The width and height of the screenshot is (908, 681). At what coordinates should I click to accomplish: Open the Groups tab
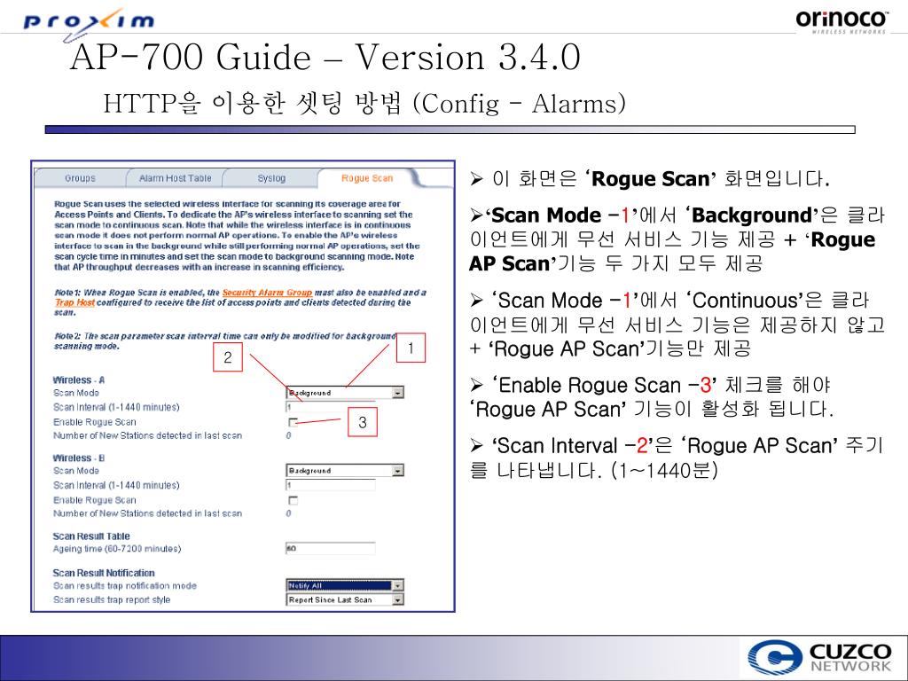click(80, 178)
